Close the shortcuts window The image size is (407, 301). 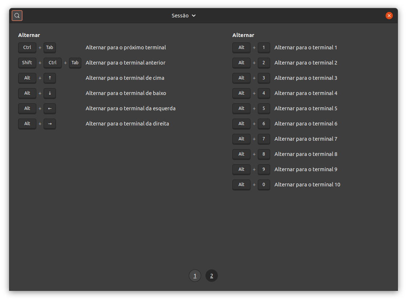click(389, 16)
